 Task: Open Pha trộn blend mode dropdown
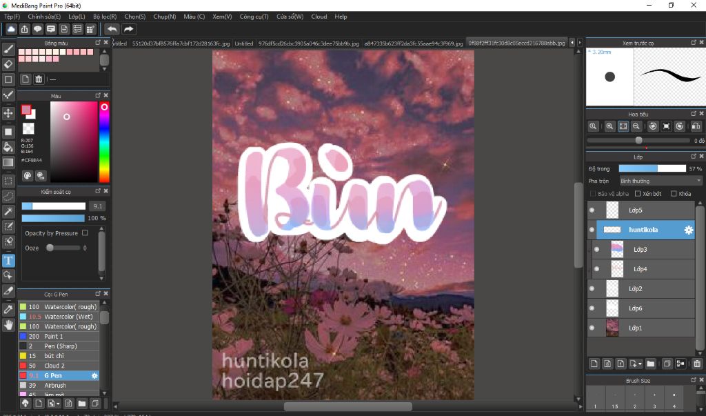click(x=660, y=181)
